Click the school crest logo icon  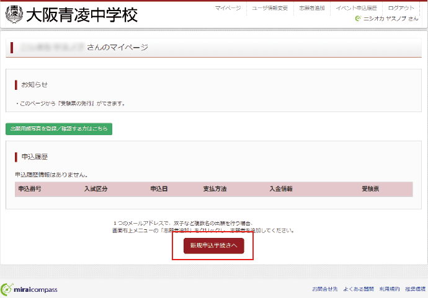coord(14,14)
